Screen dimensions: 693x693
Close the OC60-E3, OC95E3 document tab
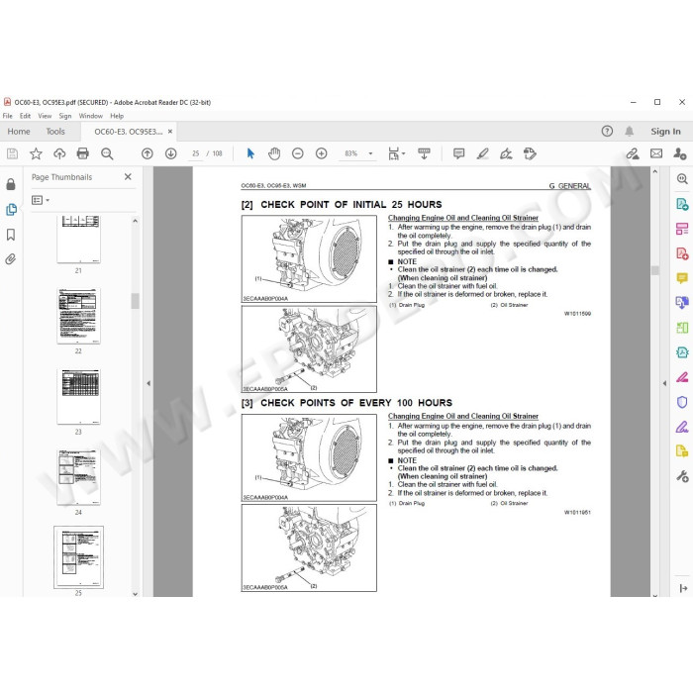[170, 132]
